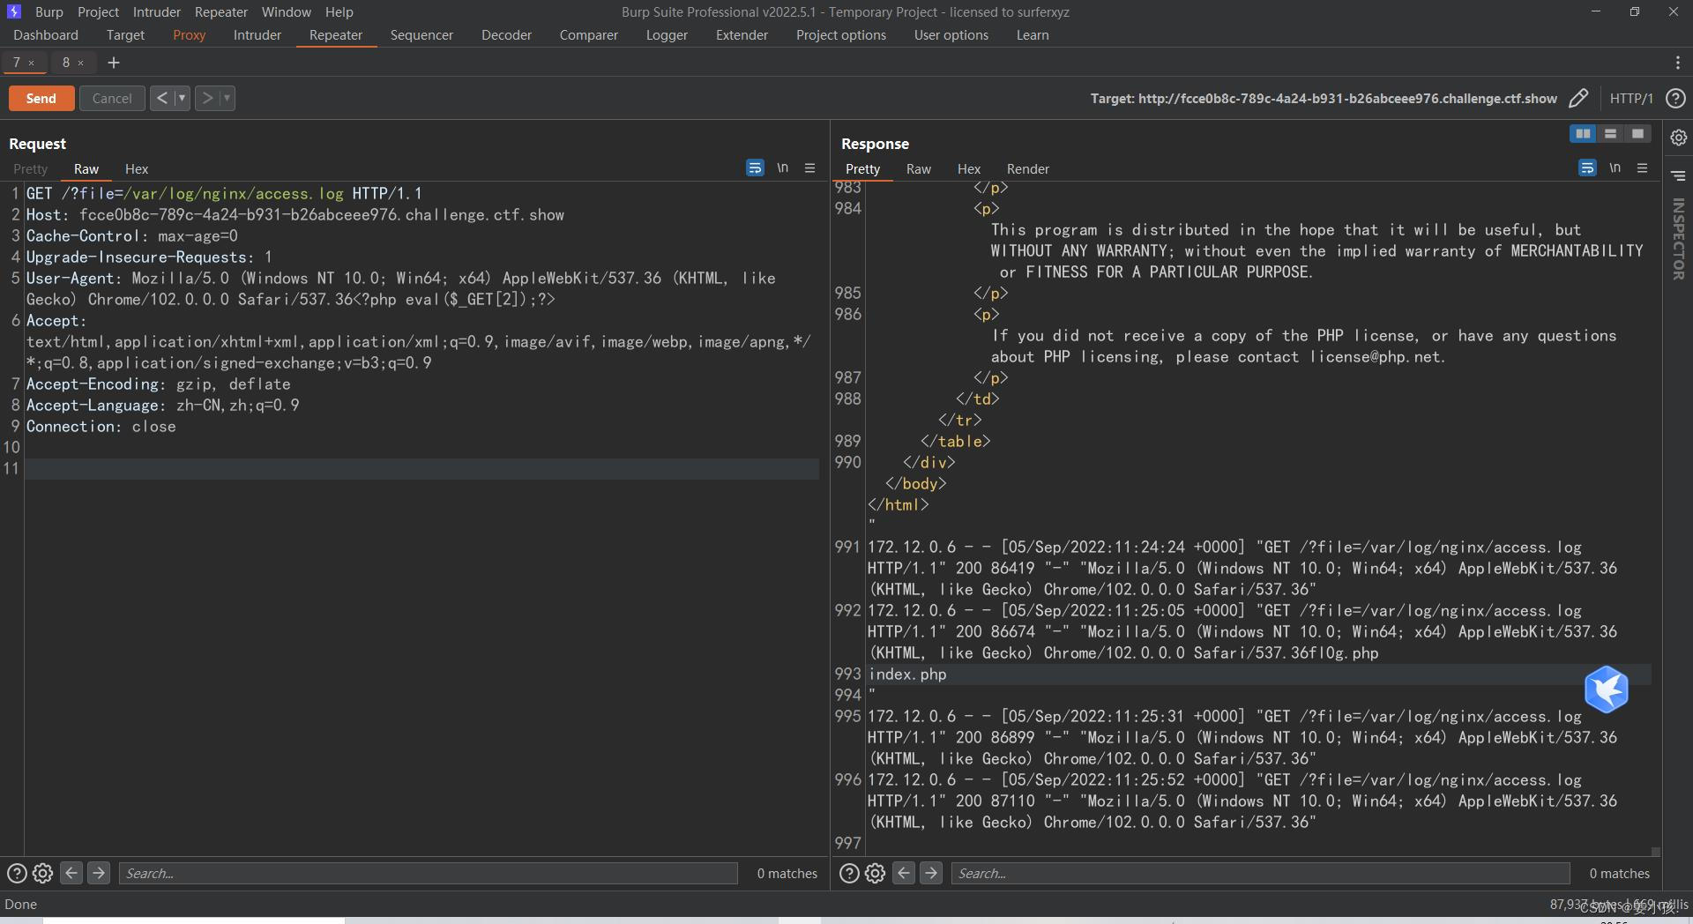
Task: Switch to the Dashboard tab
Action: pos(46,34)
